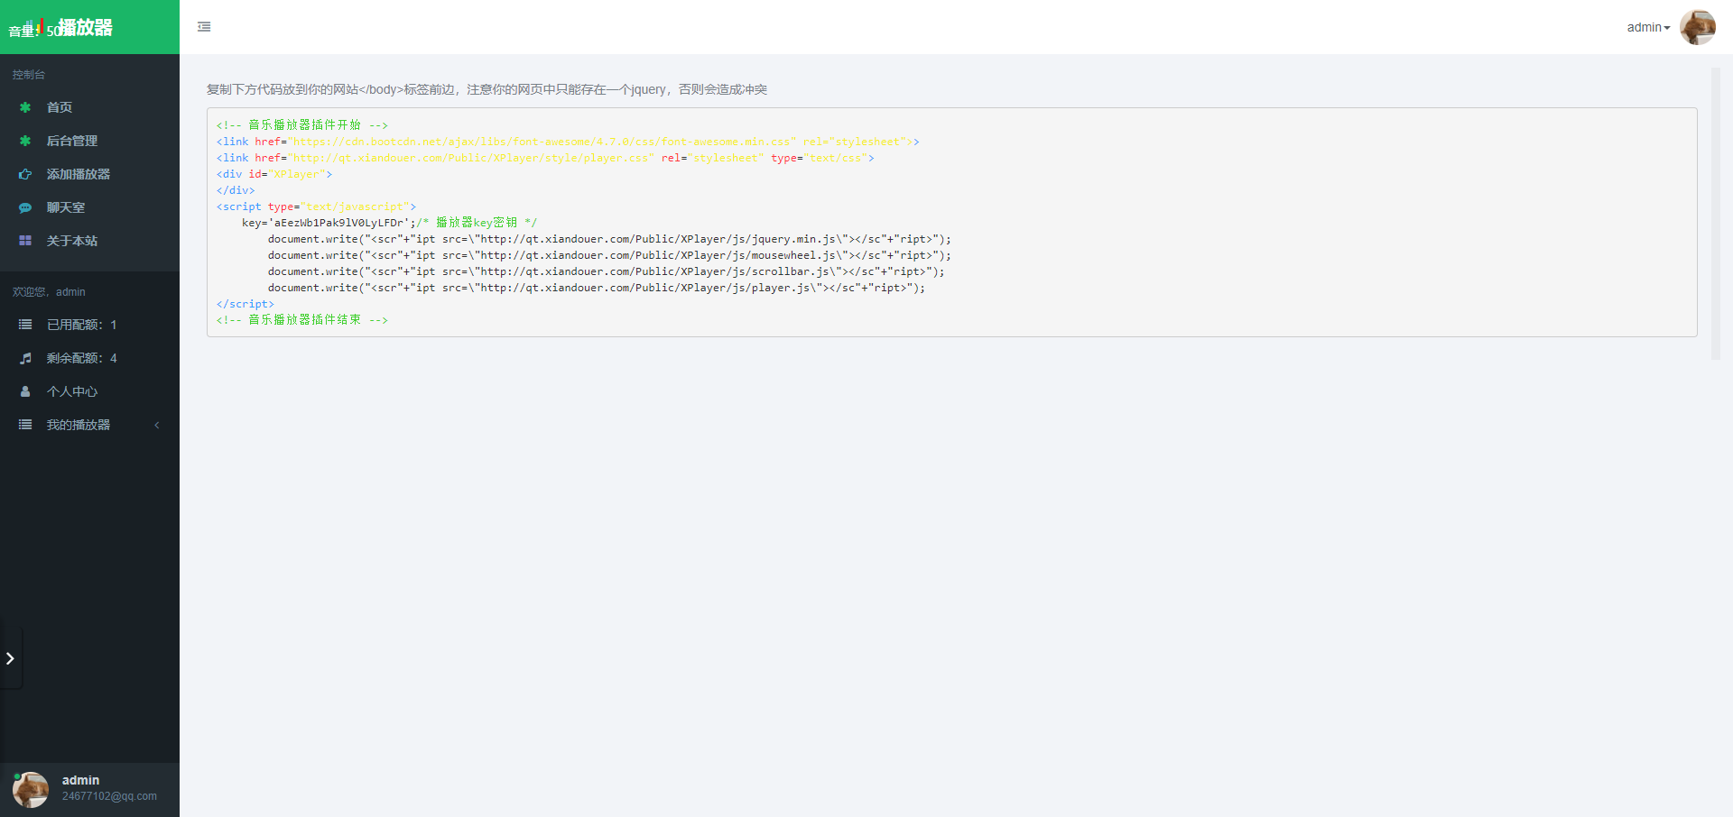Image resolution: width=1733 pixels, height=817 pixels.
Task: Click the jquery.min.js document.write line
Action: click(609, 239)
